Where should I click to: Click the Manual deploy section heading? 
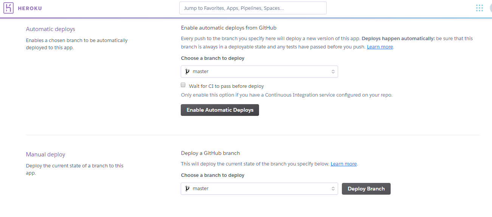click(45, 155)
